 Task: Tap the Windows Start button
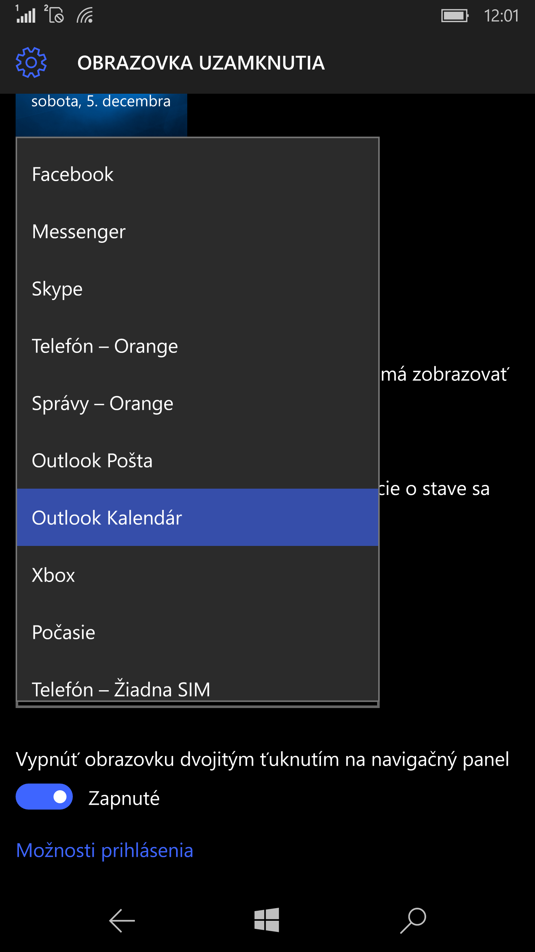click(267, 920)
